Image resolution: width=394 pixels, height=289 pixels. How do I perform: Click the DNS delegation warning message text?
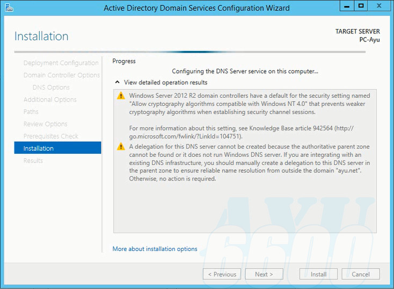tap(250, 163)
